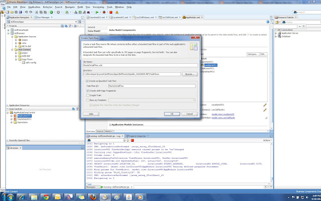This screenshot has height=201, width=321.
Task: Click the Windows Start orb
Action: click(10, 197)
